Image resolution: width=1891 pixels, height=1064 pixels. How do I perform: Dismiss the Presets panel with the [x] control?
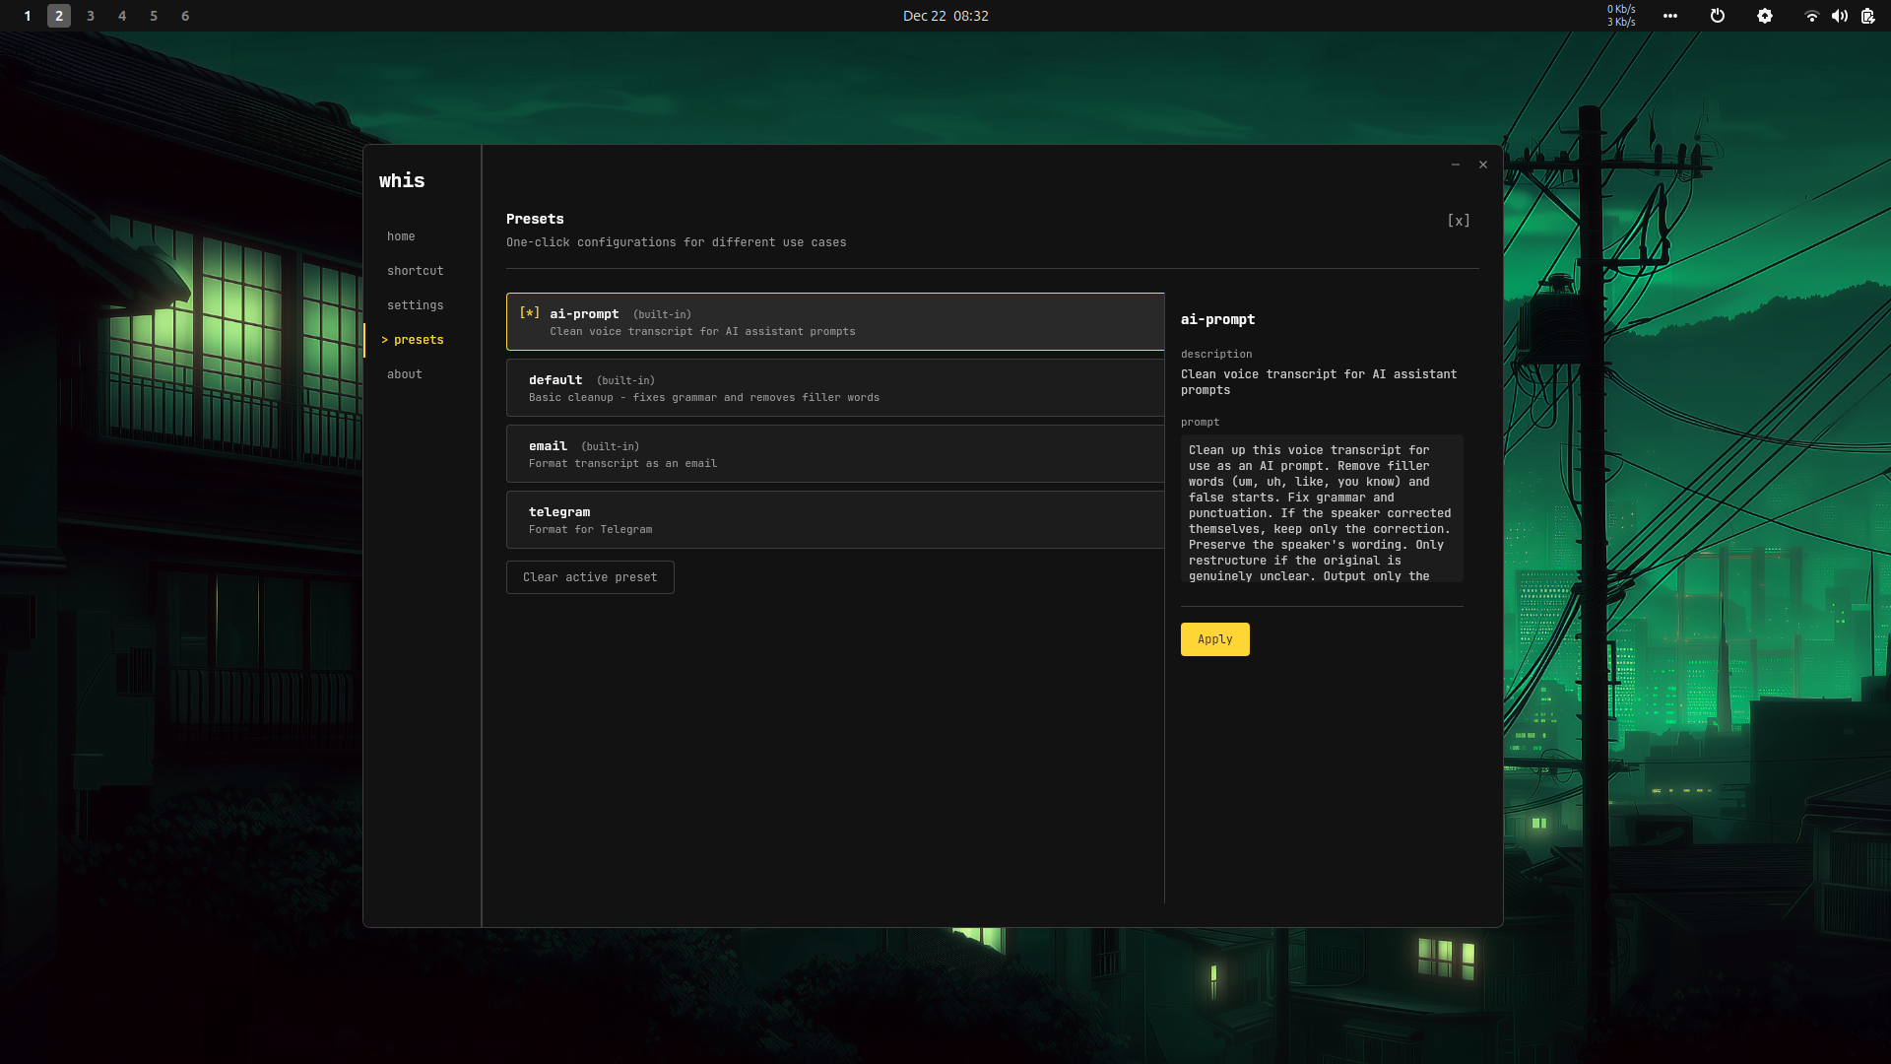click(1459, 220)
